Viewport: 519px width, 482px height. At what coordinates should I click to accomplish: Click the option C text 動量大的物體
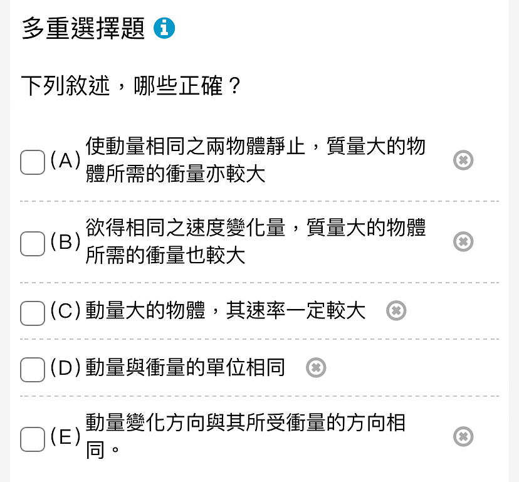pos(145,310)
